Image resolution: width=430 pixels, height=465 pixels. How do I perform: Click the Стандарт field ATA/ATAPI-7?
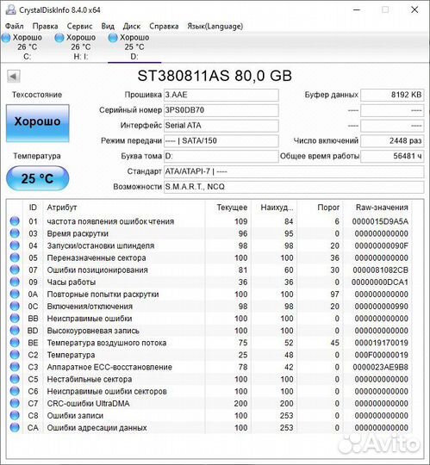pos(294,171)
